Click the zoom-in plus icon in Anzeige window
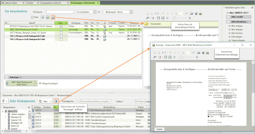The width and height of the screenshot is (255, 134). (x=197, y=57)
